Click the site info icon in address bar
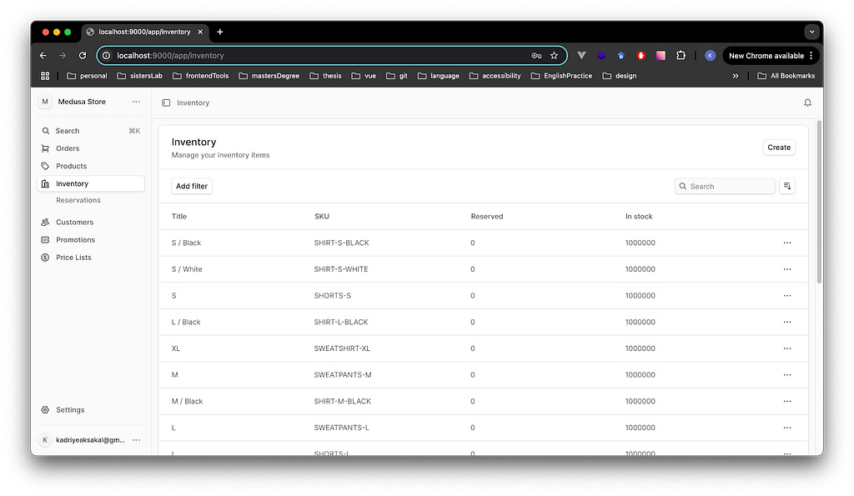 (107, 56)
